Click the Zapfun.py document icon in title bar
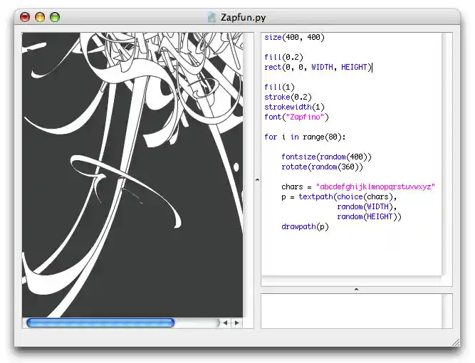This screenshot has width=475, height=363. click(x=212, y=17)
